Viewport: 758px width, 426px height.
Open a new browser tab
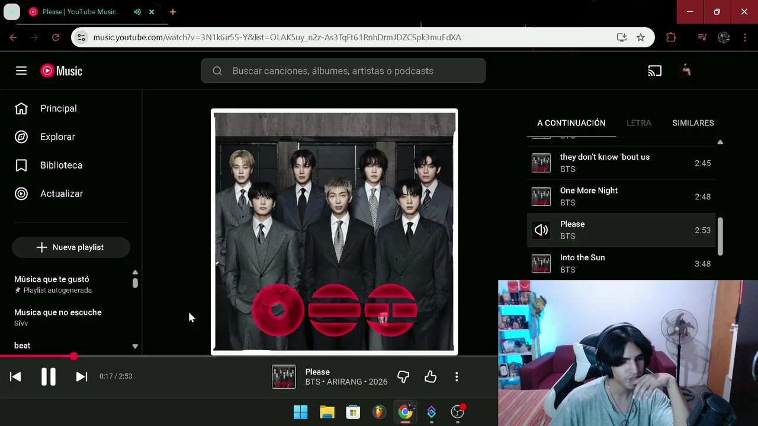(173, 12)
